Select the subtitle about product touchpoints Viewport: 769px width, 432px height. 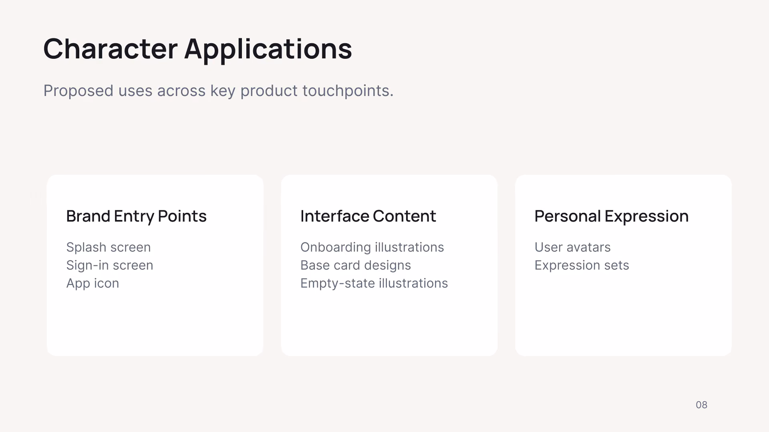coord(218,91)
